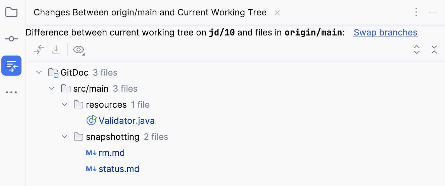This screenshot has width=445, height=186.
Task: Select rm.md file in the tree
Action: (111, 153)
